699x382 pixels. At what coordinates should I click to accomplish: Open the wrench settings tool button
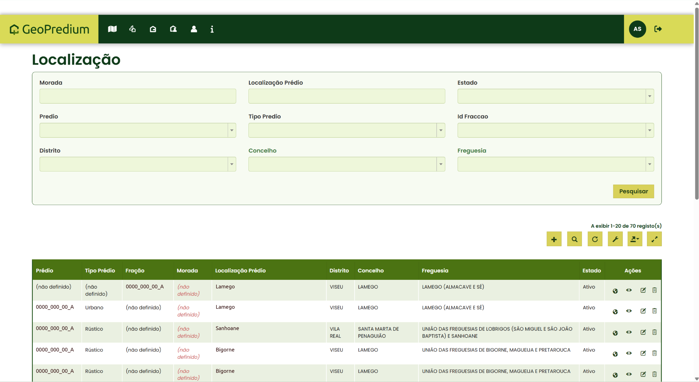click(x=615, y=239)
